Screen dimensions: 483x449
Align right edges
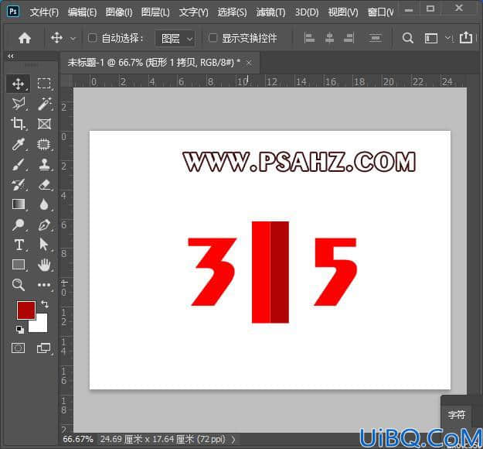[x=349, y=38]
